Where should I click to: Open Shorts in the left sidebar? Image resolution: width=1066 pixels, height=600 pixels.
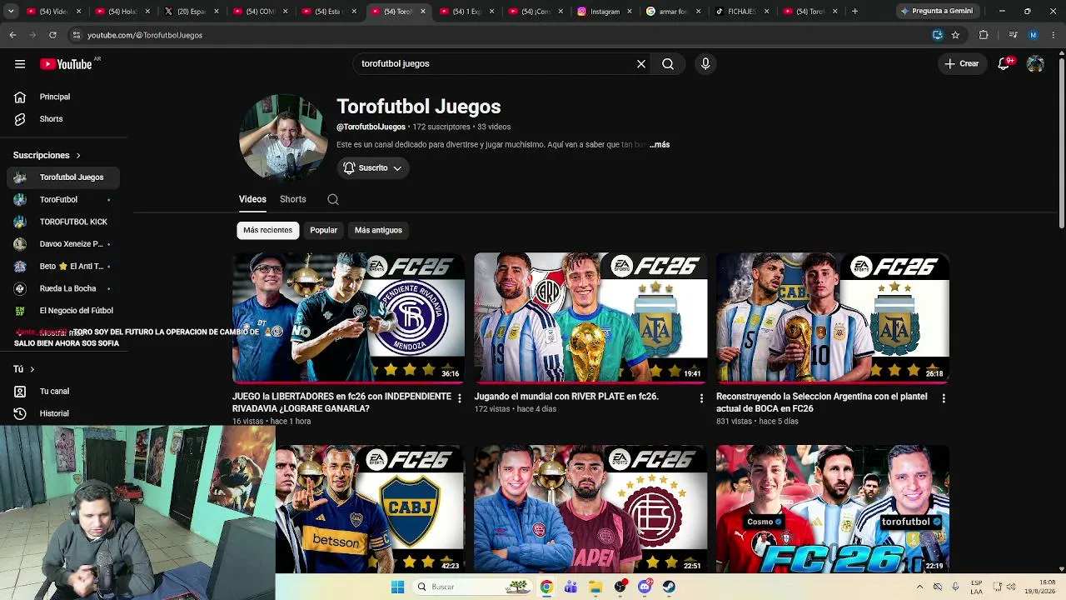[63, 119]
